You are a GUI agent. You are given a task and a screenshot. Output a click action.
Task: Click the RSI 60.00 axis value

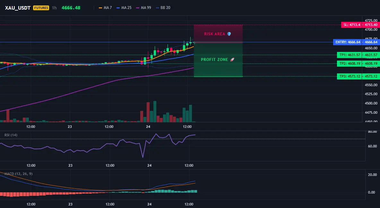[x=372, y=146]
